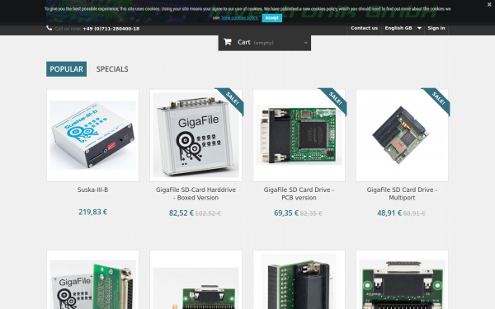
Task: Close the cookie banner with X
Action: 489,4
